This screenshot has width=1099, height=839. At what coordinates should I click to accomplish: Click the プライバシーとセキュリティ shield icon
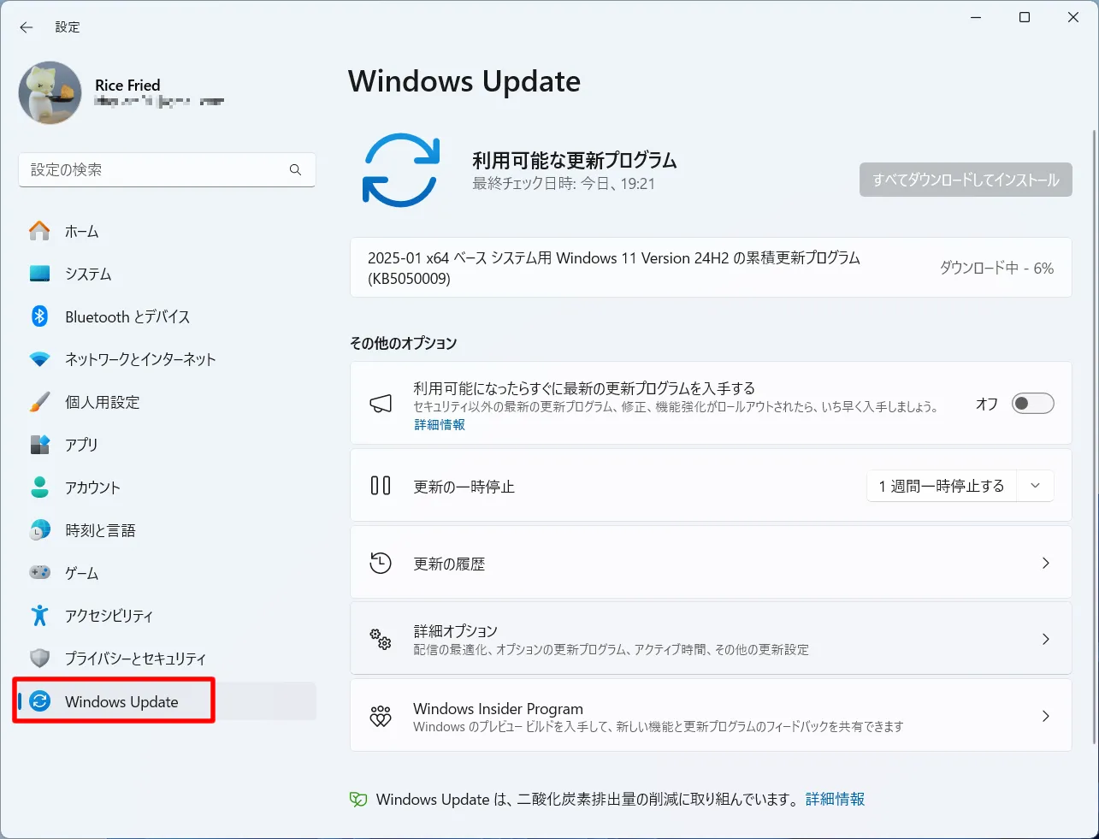[x=39, y=658]
